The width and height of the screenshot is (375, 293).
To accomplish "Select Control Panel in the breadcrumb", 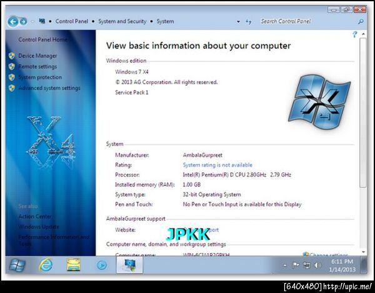I will tap(72, 21).
